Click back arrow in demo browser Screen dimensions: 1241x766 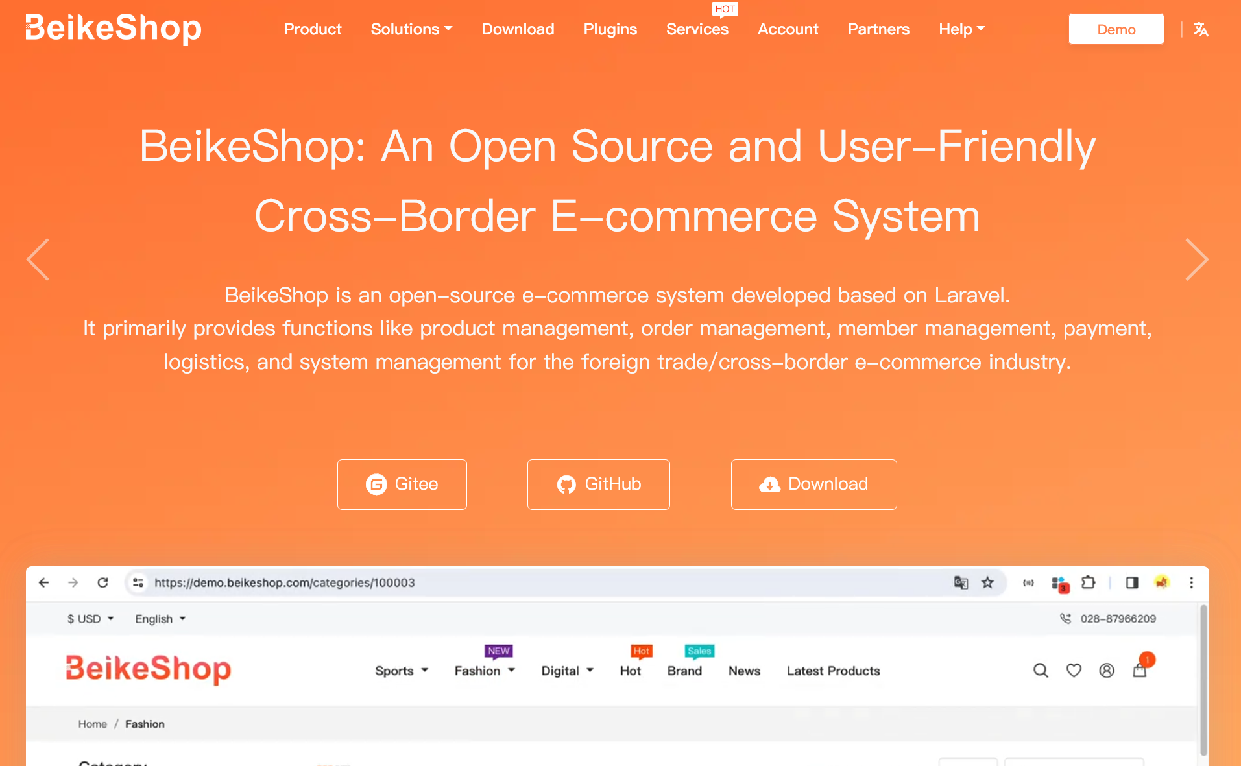[x=44, y=582]
